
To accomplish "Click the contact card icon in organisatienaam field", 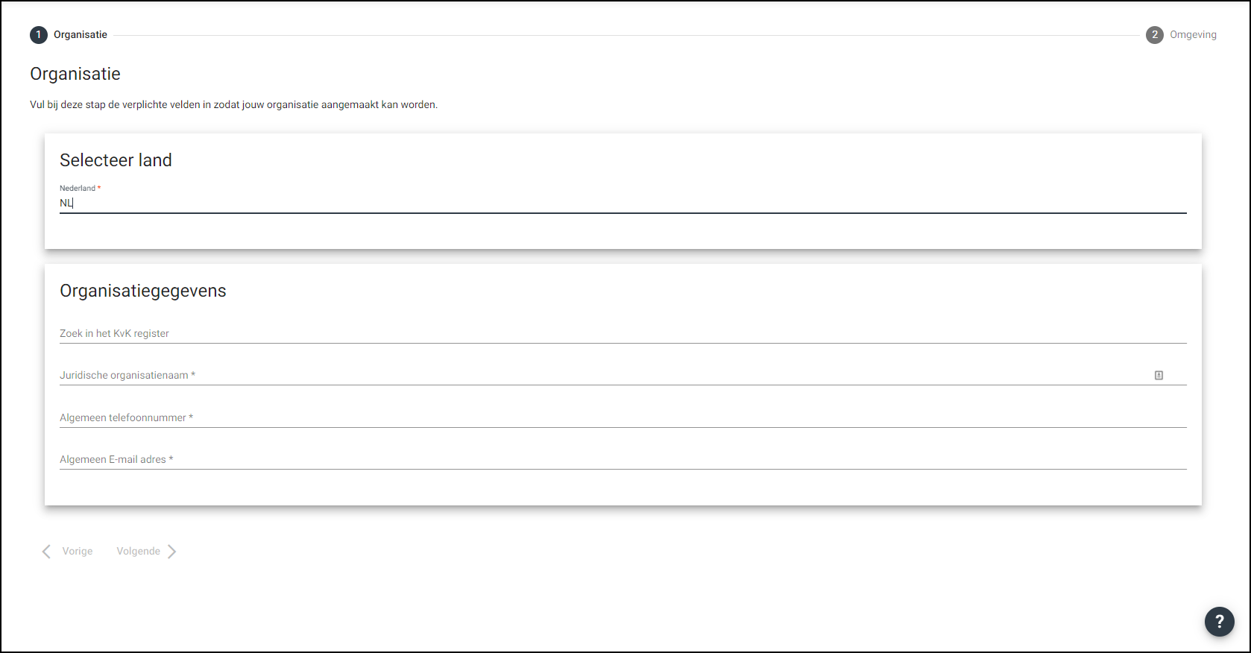I will coord(1159,376).
